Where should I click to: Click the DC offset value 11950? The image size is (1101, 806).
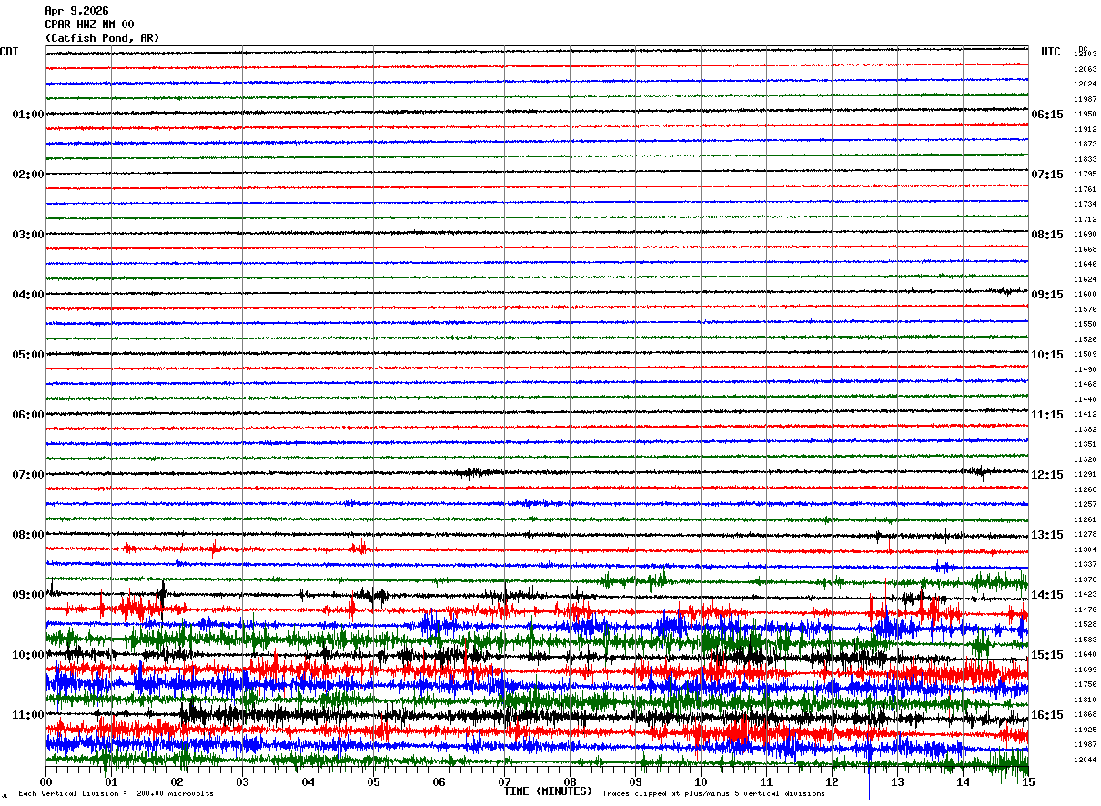tap(1085, 115)
